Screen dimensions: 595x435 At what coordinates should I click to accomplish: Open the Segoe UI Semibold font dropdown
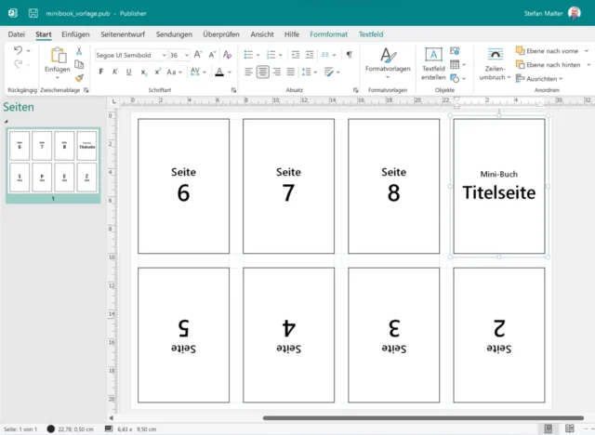point(162,55)
